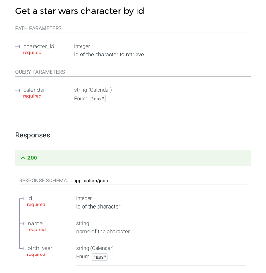This screenshot has height=273, width=266.
Task: Click the green chevron on the 200 response
Action: point(23,158)
